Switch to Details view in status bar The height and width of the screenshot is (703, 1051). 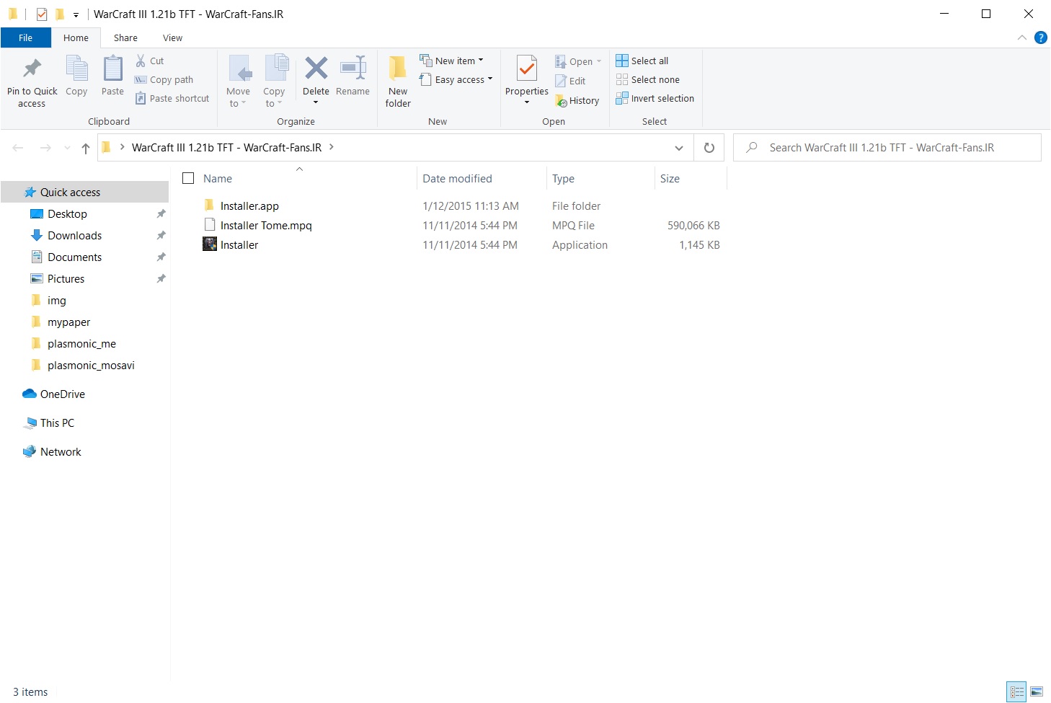1016,692
